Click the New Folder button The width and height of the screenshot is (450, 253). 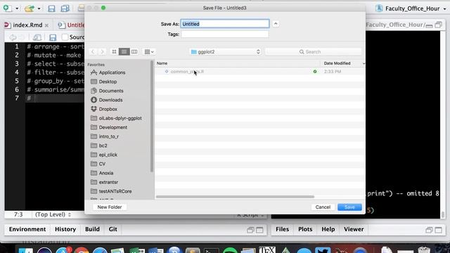coord(110,207)
